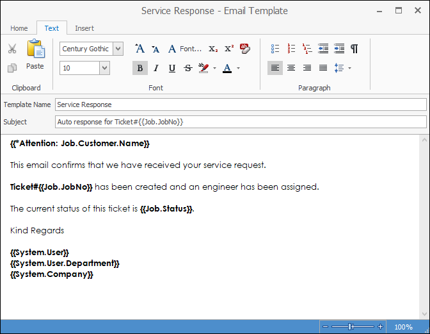The width and height of the screenshot is (430, 334).
Task: Switch to the Home tab
Action: click(x=19, y=28)
